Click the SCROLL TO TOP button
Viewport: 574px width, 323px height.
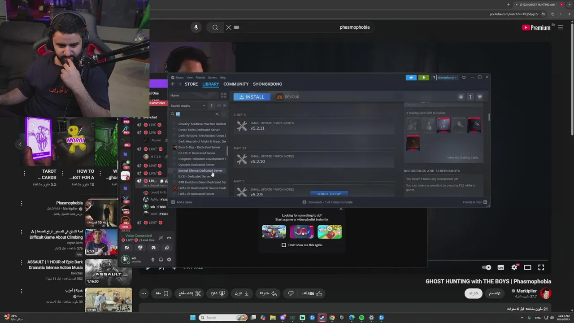pyautogui.click(x=329, y=194)
